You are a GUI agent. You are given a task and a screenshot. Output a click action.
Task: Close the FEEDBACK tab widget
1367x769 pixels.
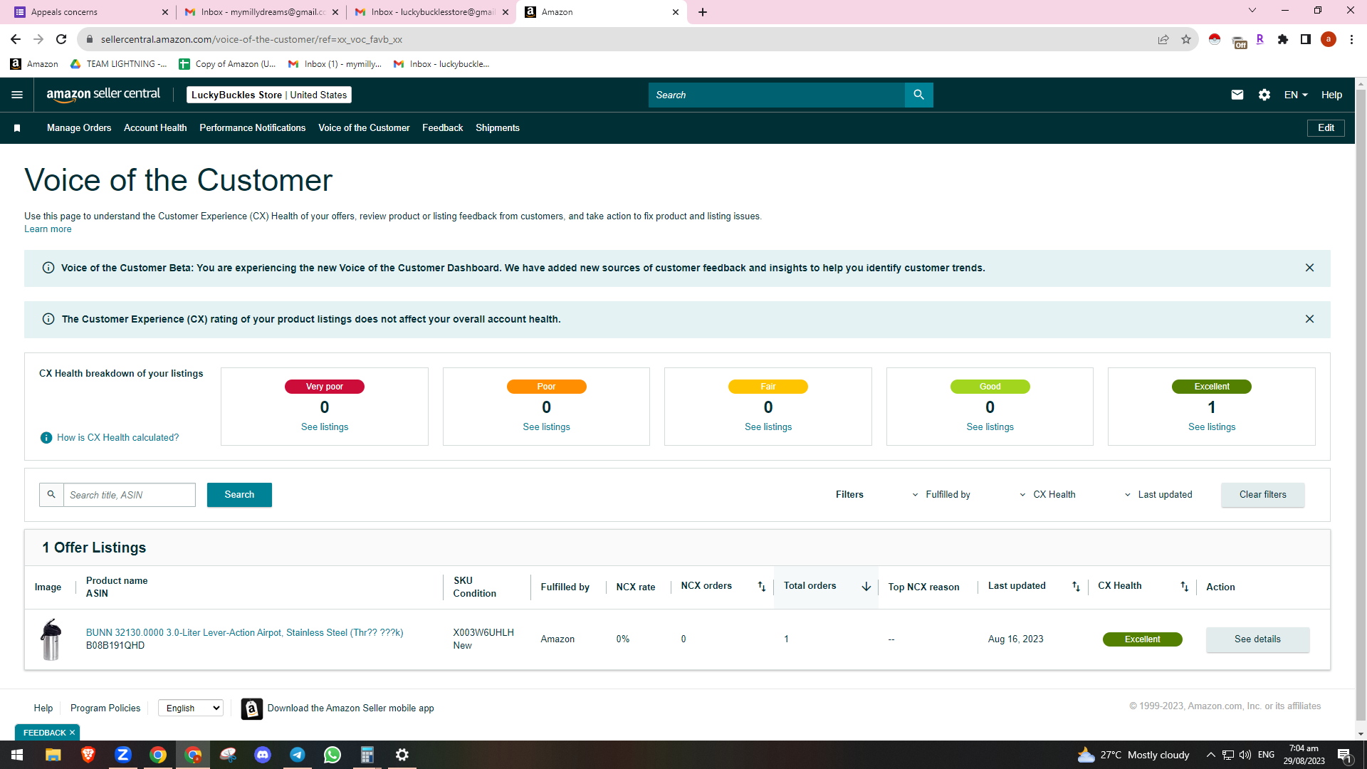coord(72,733)
